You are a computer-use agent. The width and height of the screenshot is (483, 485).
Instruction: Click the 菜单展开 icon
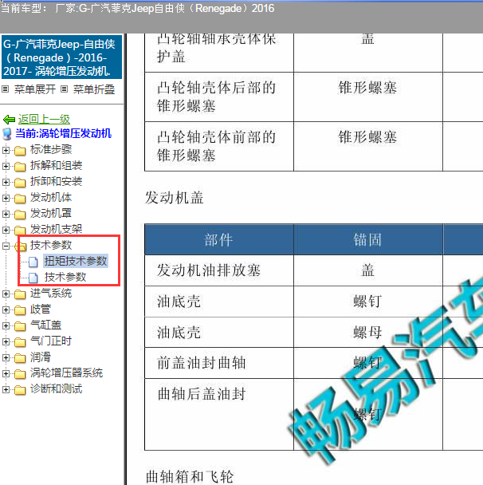coord(5,89)
